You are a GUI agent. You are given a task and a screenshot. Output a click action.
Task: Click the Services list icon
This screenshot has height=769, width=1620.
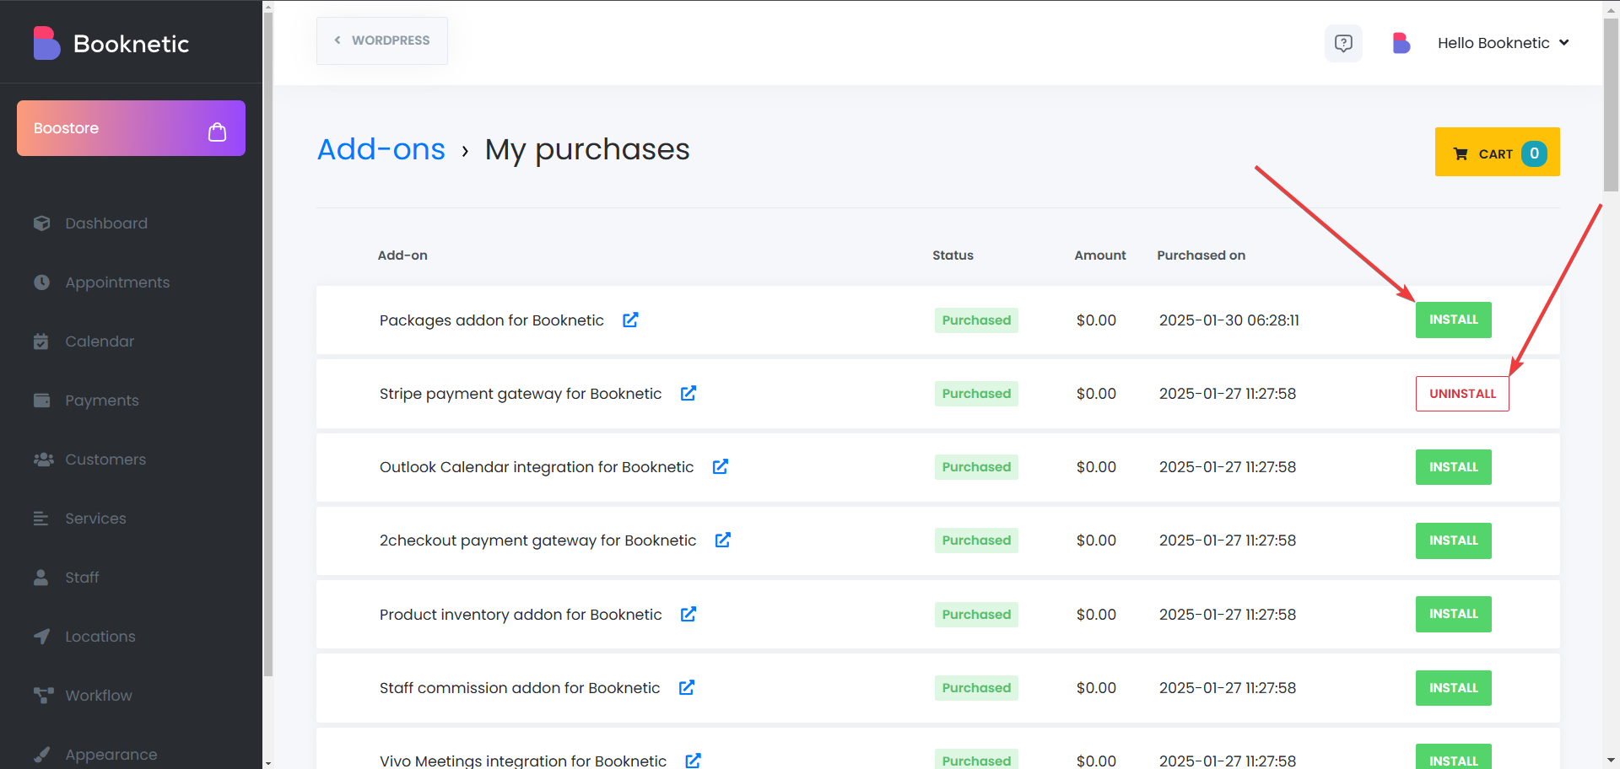tap(40, 519)
